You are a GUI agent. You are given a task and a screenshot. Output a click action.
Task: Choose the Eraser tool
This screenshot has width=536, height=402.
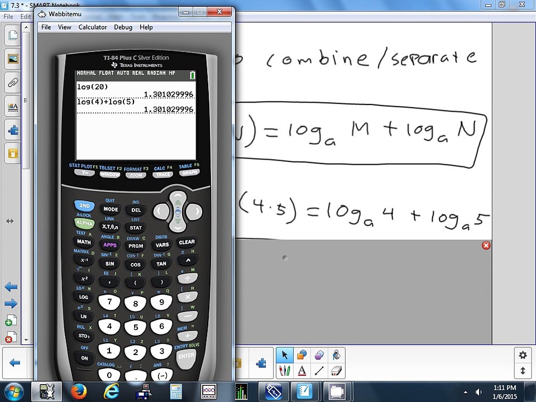336,371
